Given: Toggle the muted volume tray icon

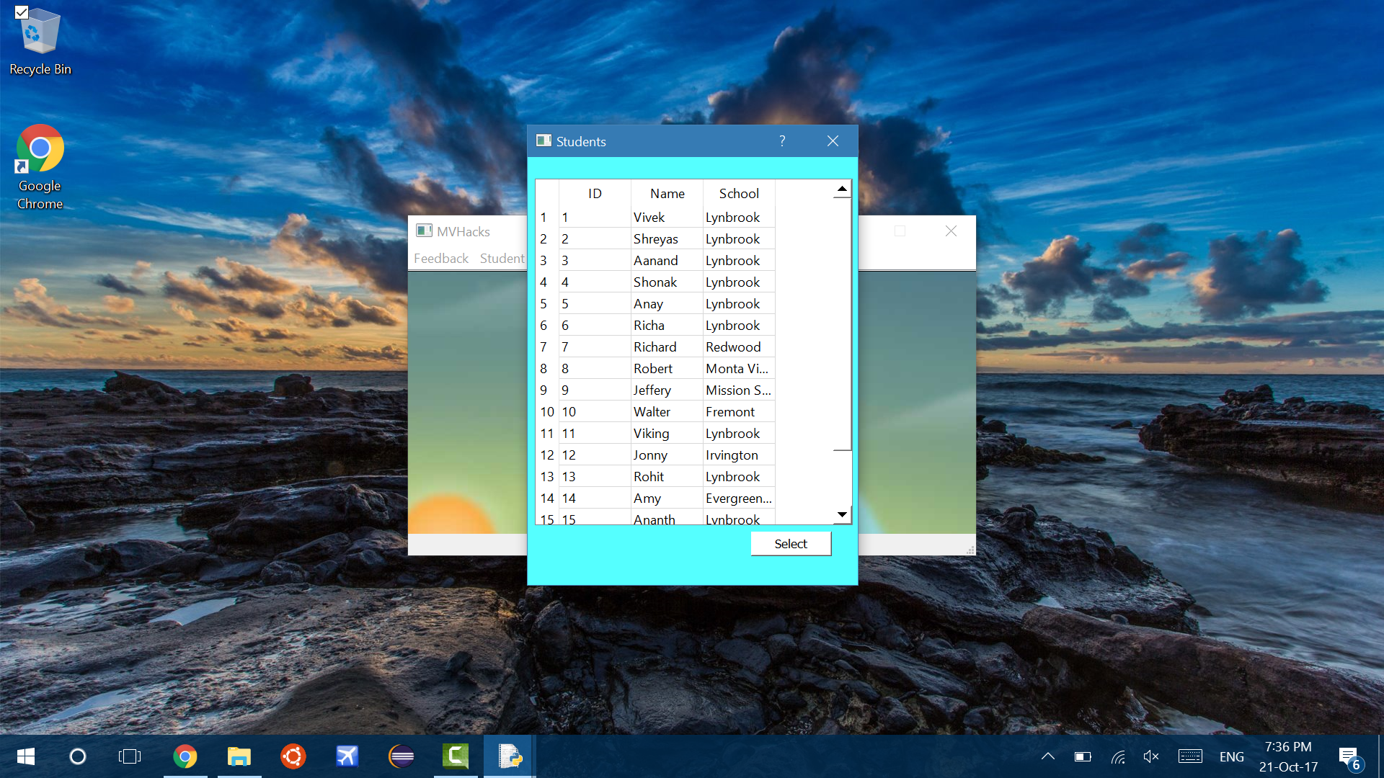Looking at the screenshot, I should [1151, 756].
